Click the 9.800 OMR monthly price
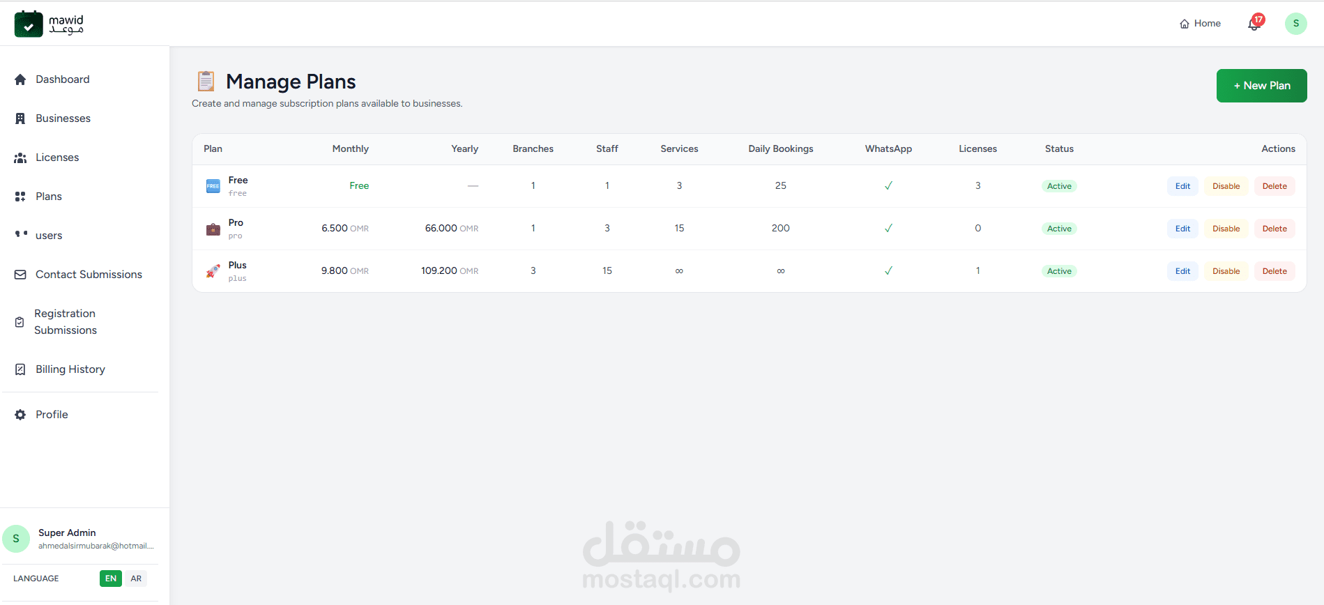The width and height of the screenshot is (1324, 605). click(345, 271)
